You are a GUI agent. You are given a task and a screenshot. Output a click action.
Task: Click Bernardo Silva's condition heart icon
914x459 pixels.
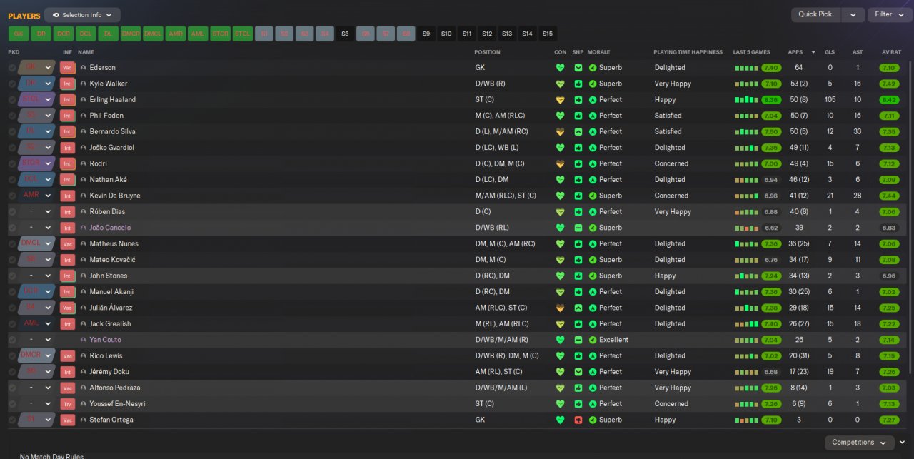click(x=560, y=132)
